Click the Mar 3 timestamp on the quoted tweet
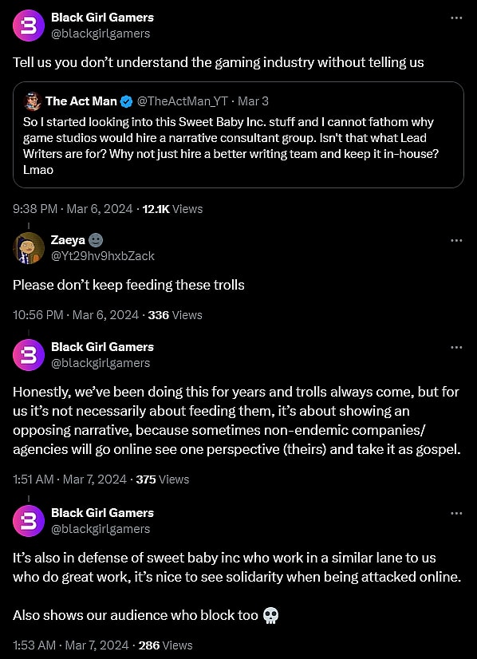This screenshot has height=659, width=477. pos(253,101)
